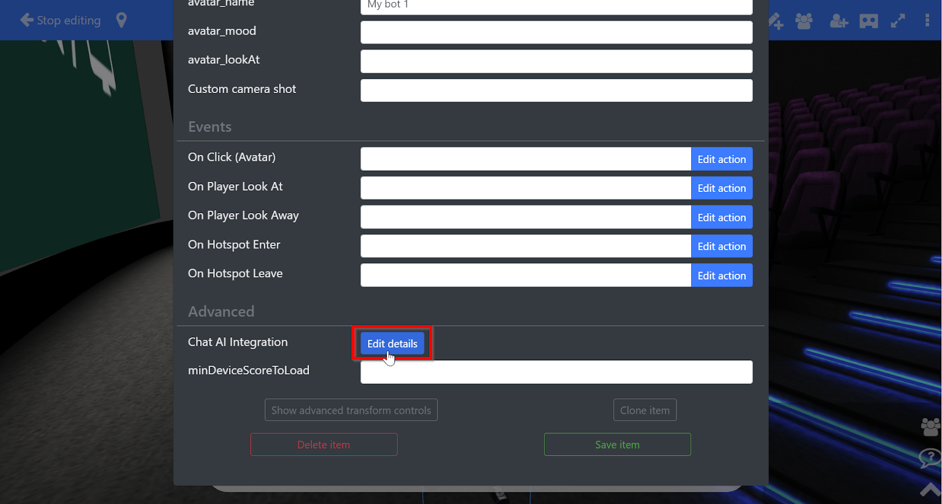This screenshot has height=504, width=942.
Task: Click the add user invite icon
Action: pos(839,21)
